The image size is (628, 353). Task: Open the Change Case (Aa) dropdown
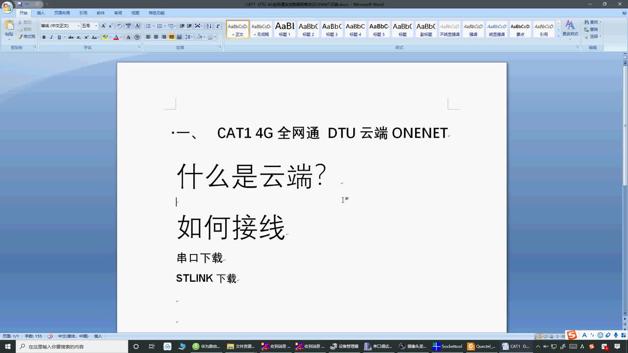(95, 37)
